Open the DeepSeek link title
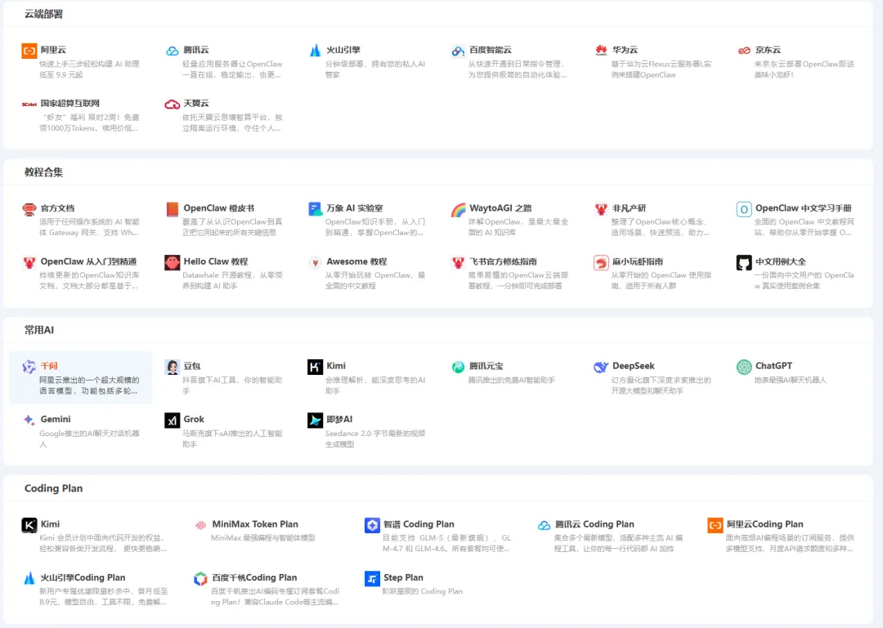The width and height of the screenshot is (883, 628). (634, 365)
